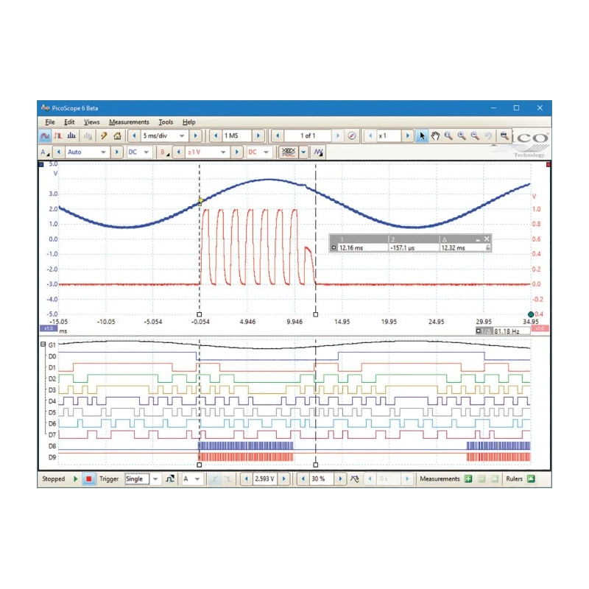Open the trigger mode Single dropdown
The width and height of the screenshot is (589, 589).
pos(155,479)
